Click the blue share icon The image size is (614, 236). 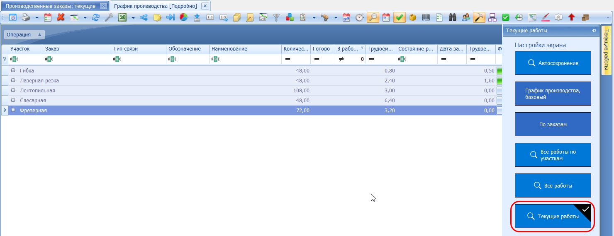144,17
